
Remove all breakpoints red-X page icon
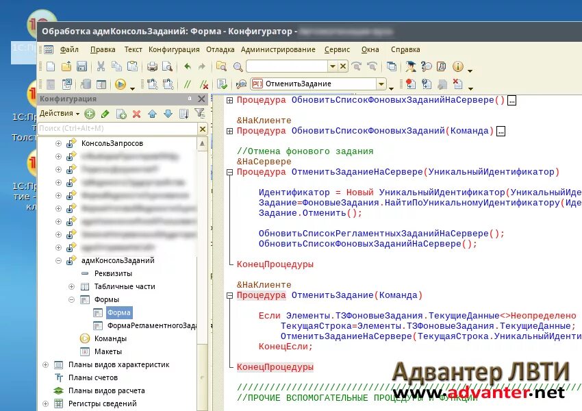tap(457, 84)
